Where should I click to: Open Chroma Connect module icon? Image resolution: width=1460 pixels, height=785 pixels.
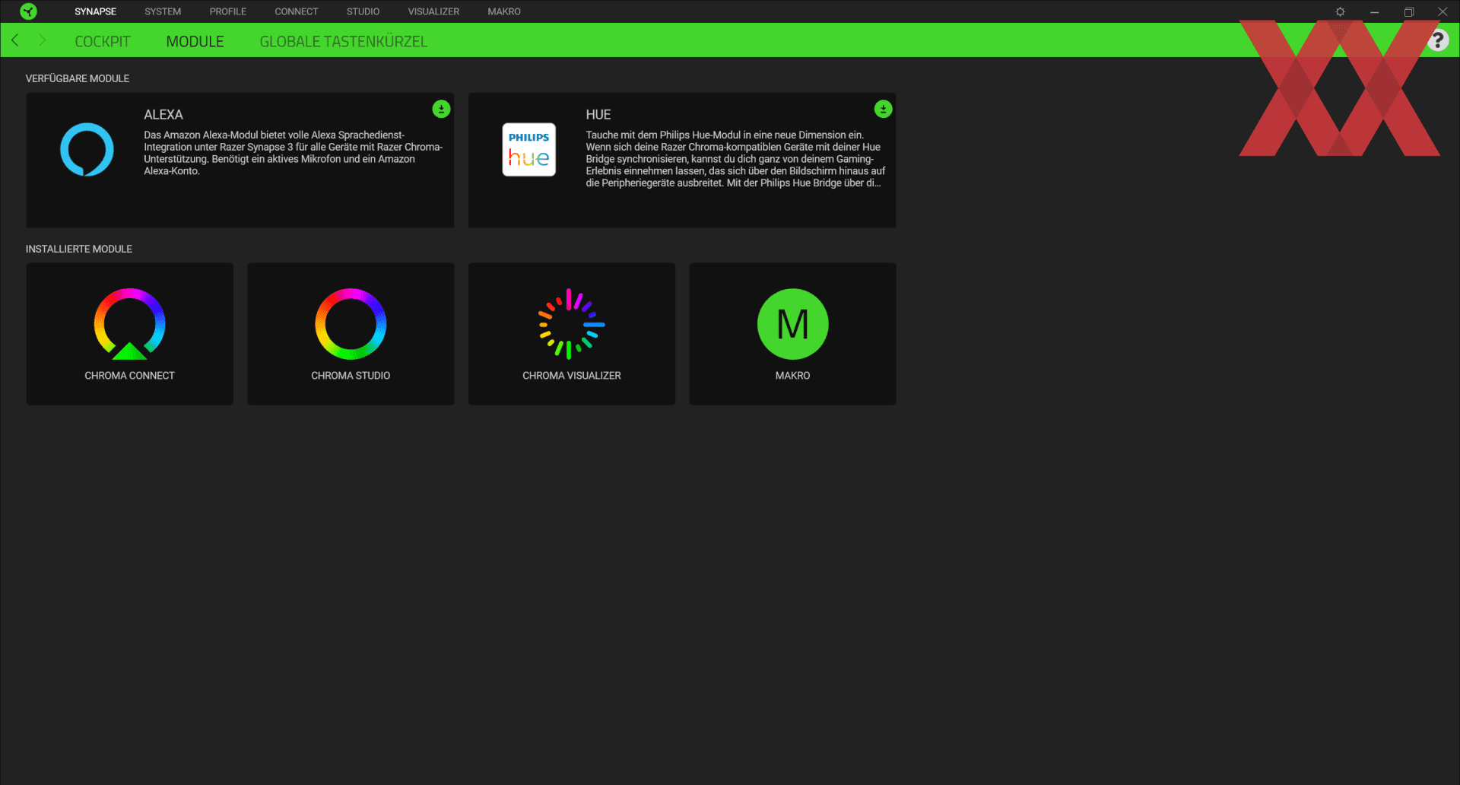(x=129, y=324)
